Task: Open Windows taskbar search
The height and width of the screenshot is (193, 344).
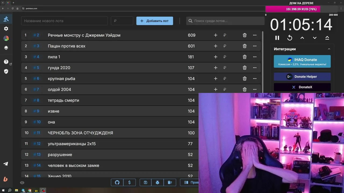Action: (x=10, y=190)
